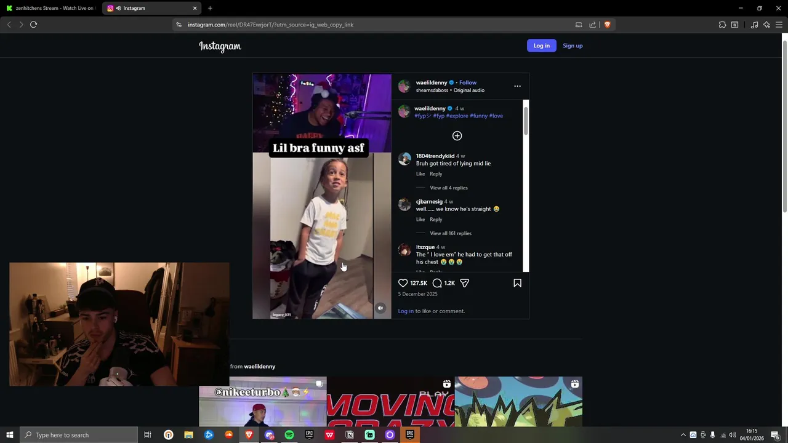The image size is (788, 443).
Task: Play the reel video
Action: (322, 196)
